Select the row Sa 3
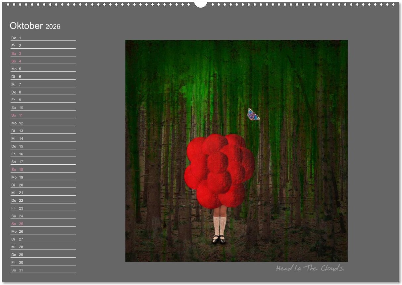This screenshot has height=285, width=402. (x=43, y=53)
